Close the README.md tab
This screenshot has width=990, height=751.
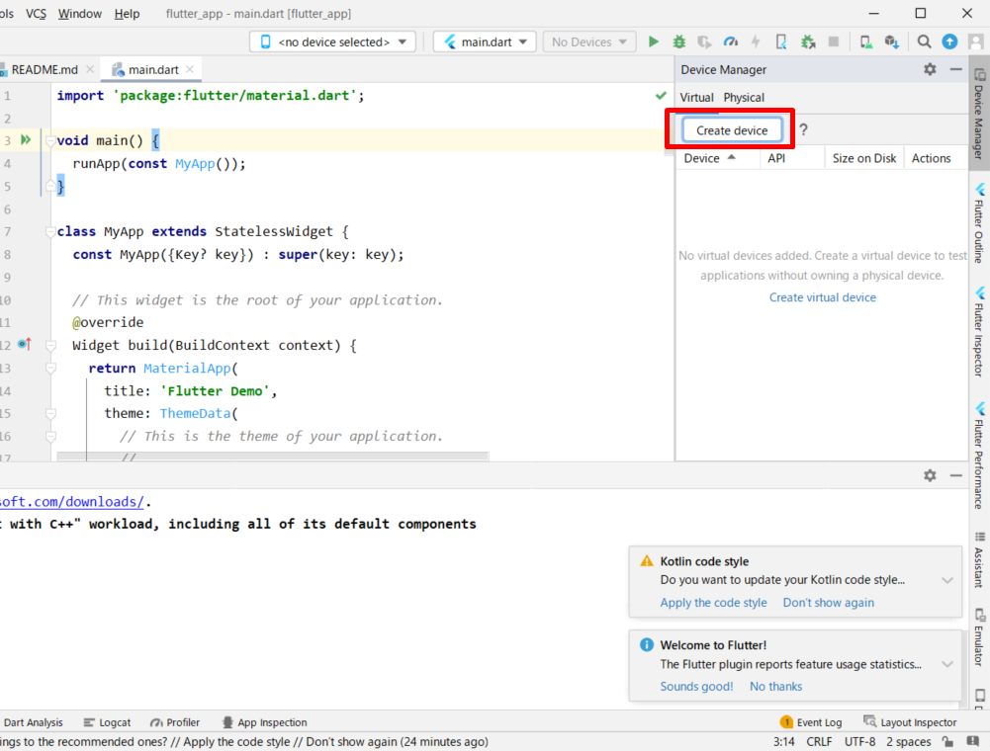[90, 69]
